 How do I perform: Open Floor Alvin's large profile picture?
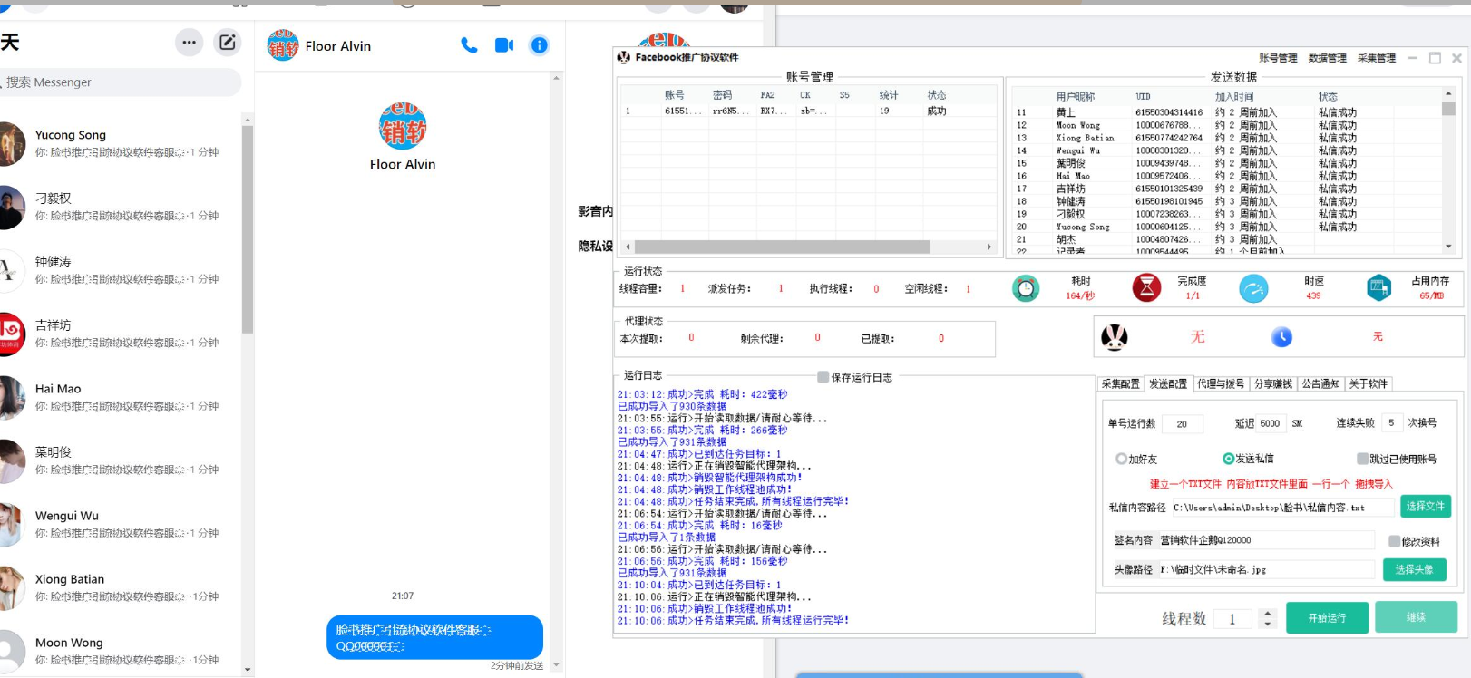[x=403, y=126]
